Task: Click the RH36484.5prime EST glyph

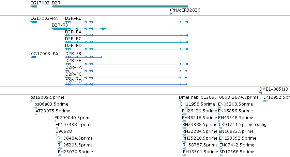Action: 60,142
